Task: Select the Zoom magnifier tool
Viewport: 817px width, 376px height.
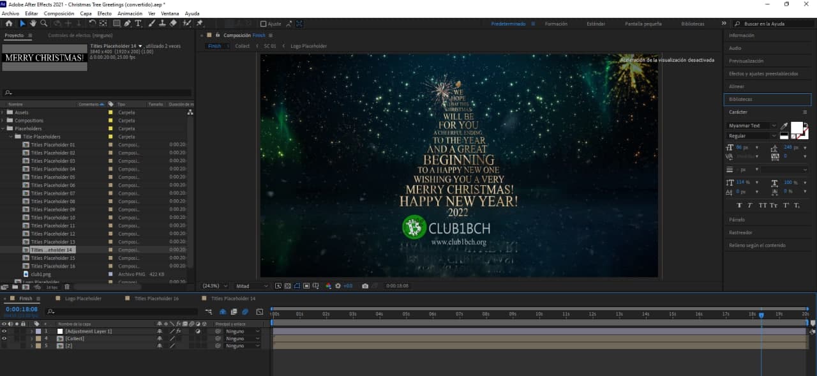Action: tap(43, 23)
